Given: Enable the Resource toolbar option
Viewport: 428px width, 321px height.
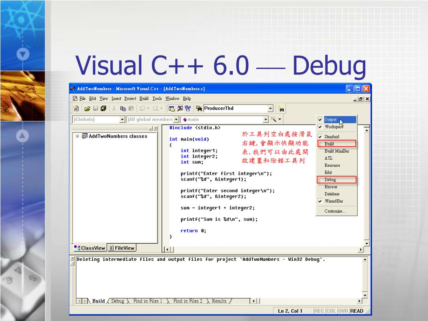Looking at the screenshot, I should coord(336,165).
